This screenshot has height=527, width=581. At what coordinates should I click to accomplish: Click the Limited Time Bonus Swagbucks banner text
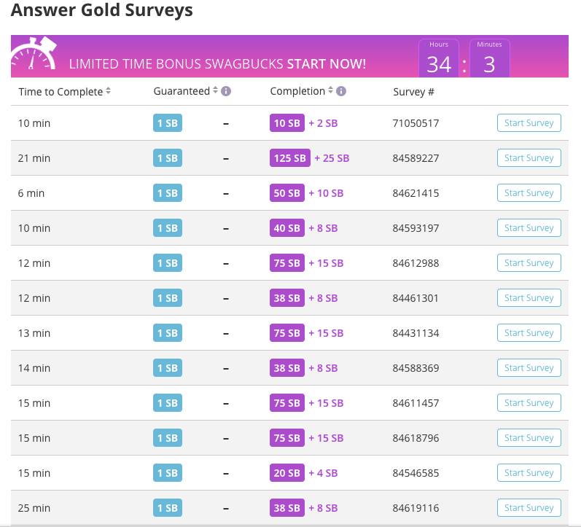click(x=217, y=63)
